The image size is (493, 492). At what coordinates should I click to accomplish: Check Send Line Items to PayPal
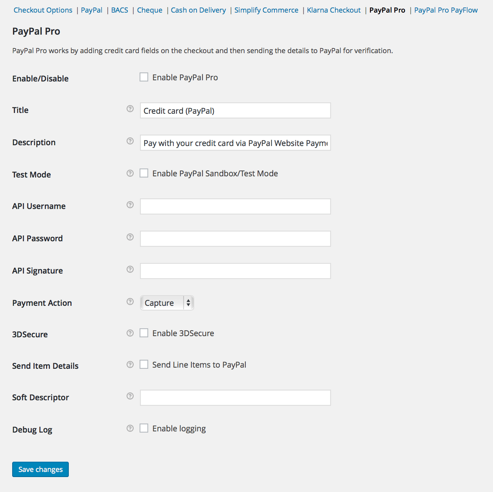pos(144,364)
